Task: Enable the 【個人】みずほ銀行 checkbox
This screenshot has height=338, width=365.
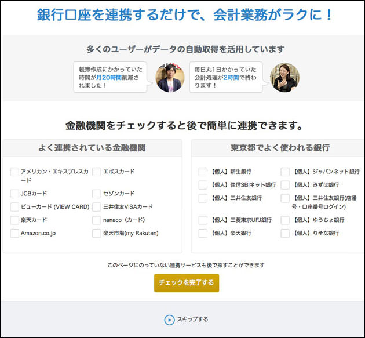Action: 285,185
